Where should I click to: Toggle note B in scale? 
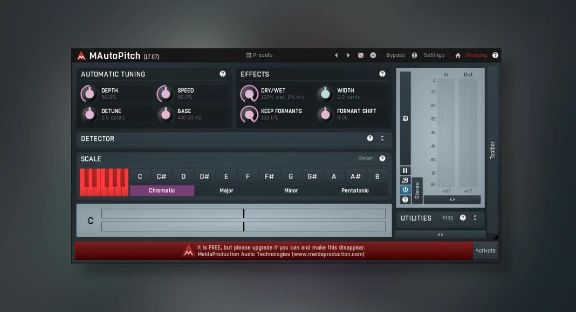coord(377,176)
